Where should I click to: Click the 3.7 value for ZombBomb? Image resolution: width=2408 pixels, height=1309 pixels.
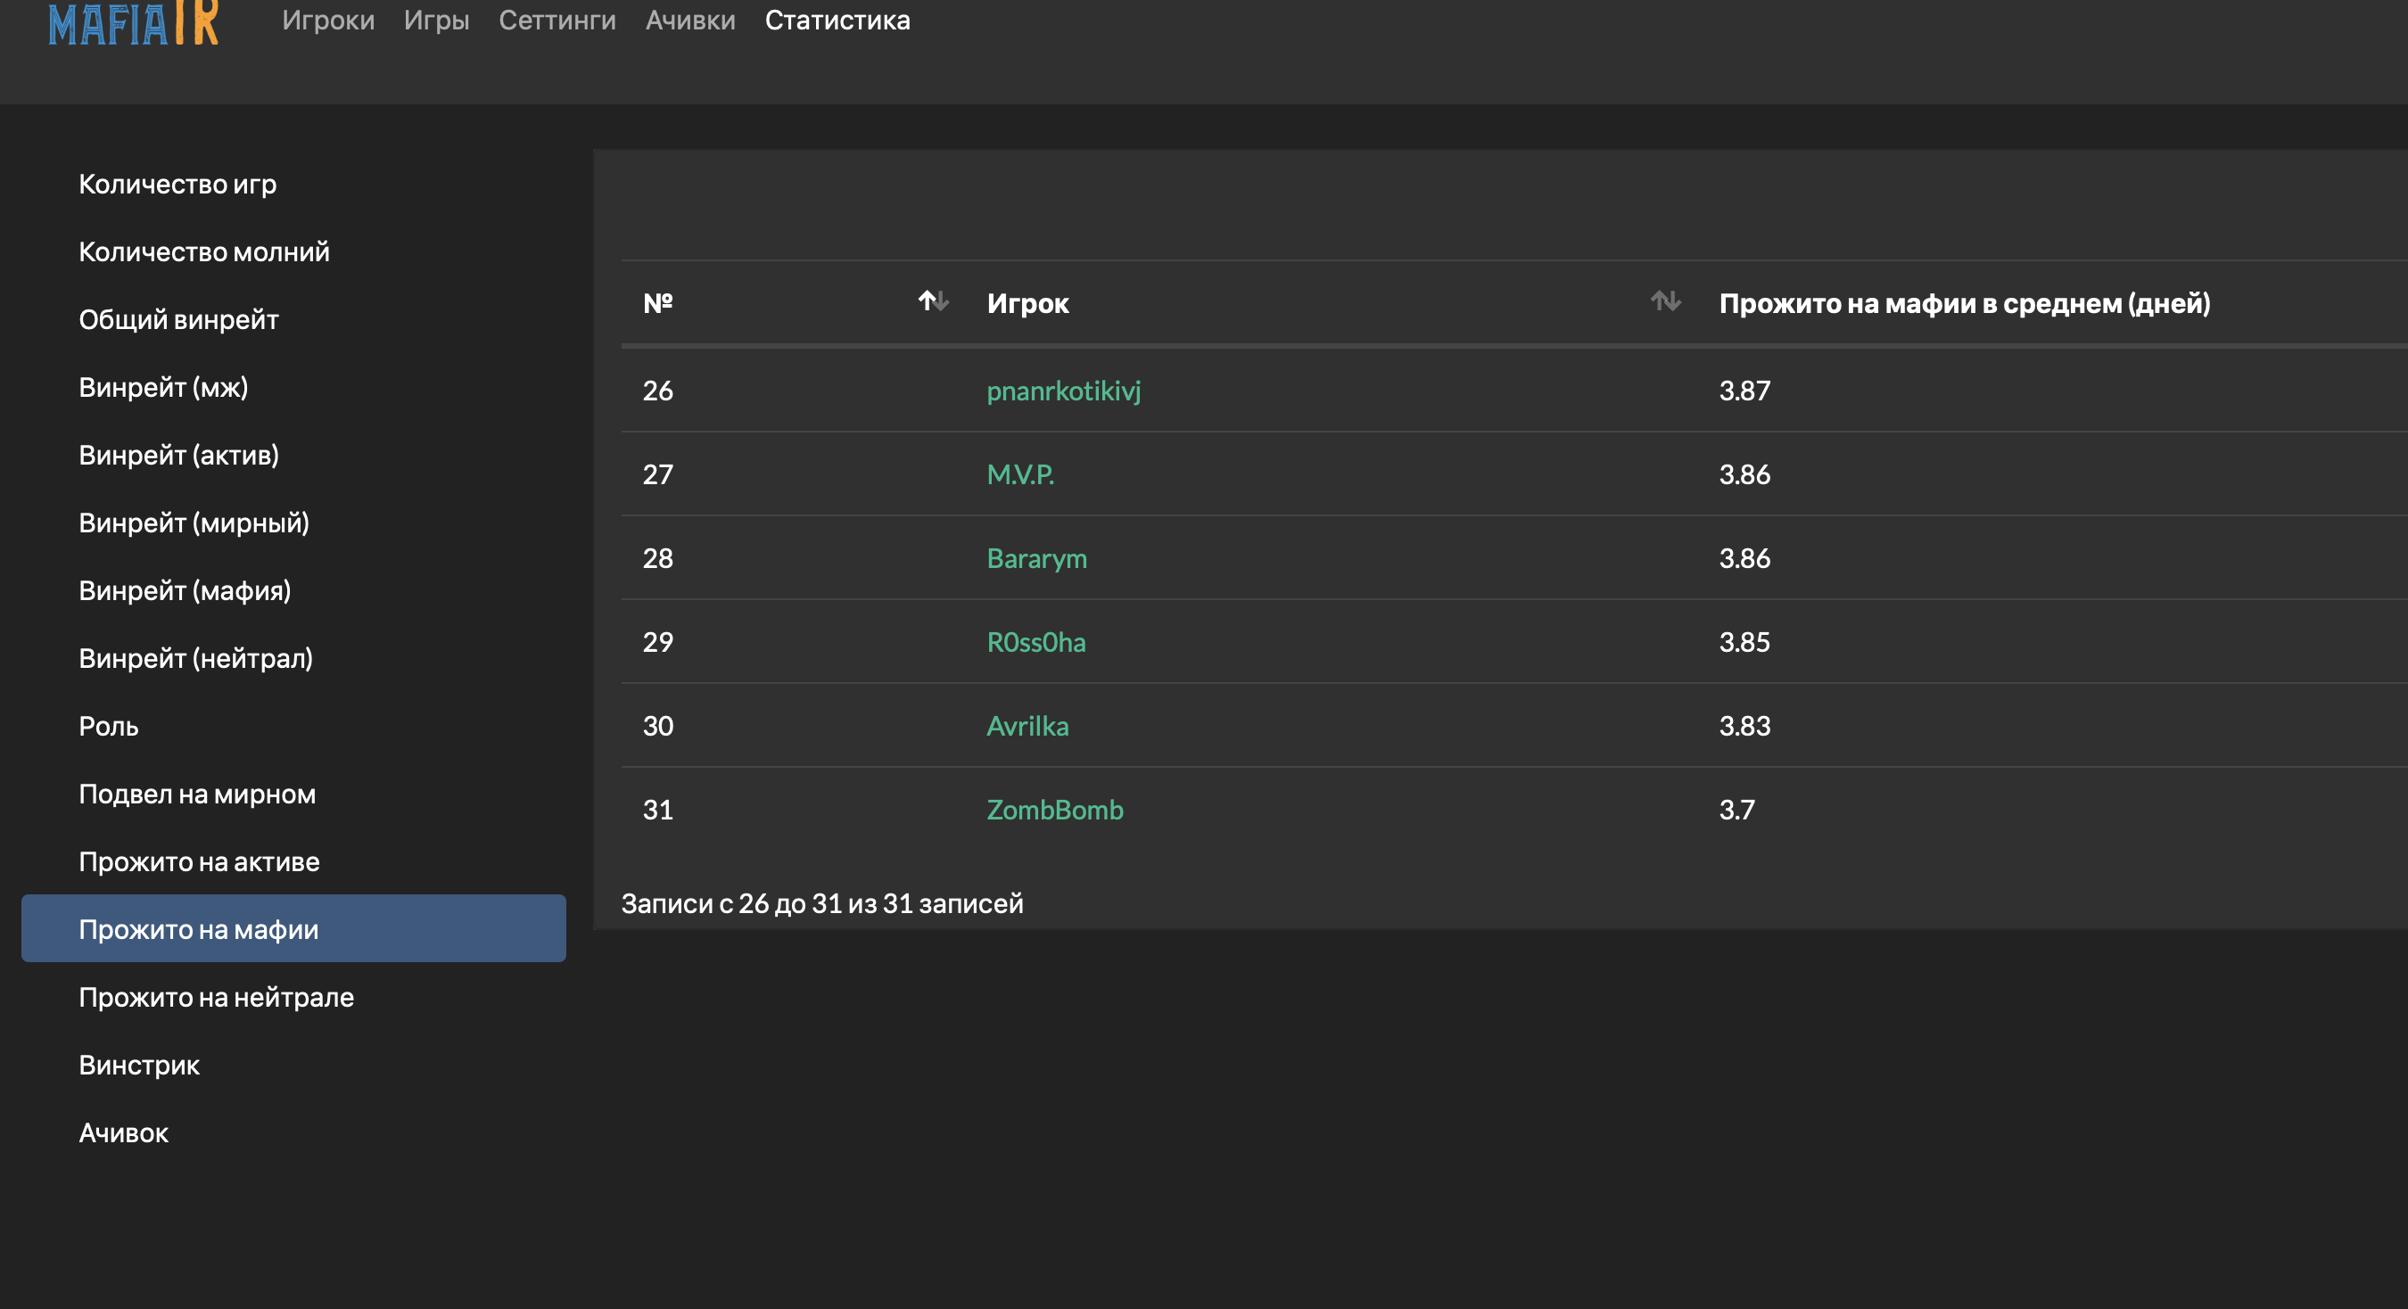pyautogui.click(x=1736, y=809)
